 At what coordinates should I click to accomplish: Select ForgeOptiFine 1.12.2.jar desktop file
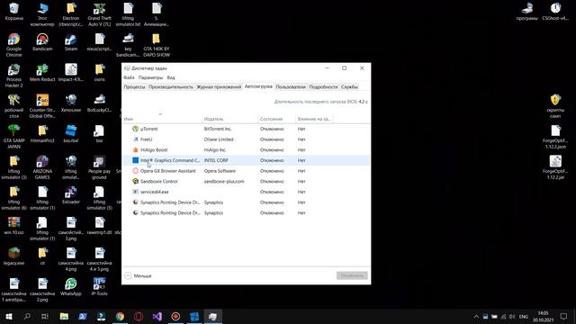click(x=555, y=167)
